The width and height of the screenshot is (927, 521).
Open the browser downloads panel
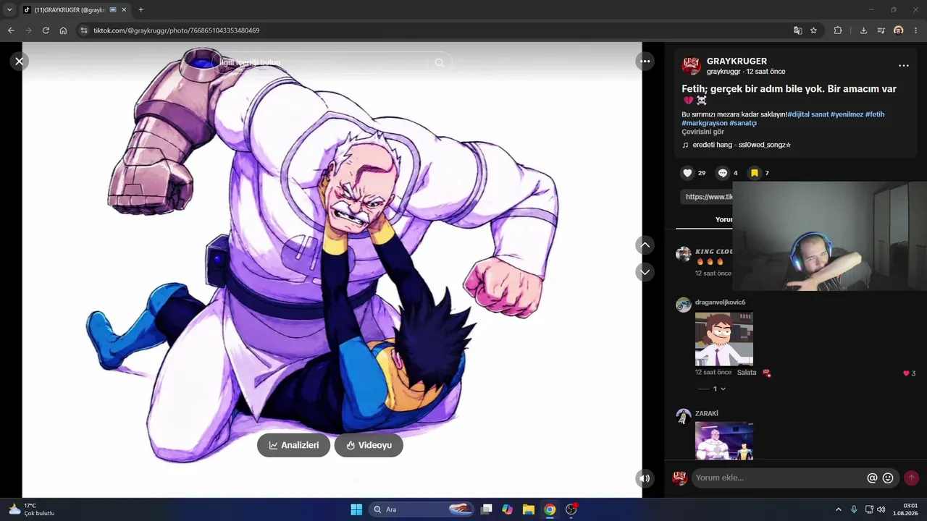pyautogui.click(x=863, y=30)
